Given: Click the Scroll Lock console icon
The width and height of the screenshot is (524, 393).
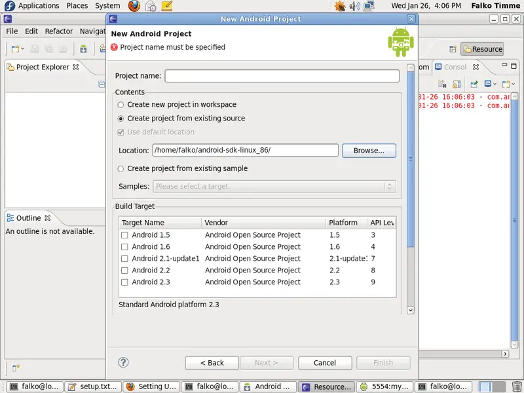Looking at the screenshot, I should (x=457, y=84).
